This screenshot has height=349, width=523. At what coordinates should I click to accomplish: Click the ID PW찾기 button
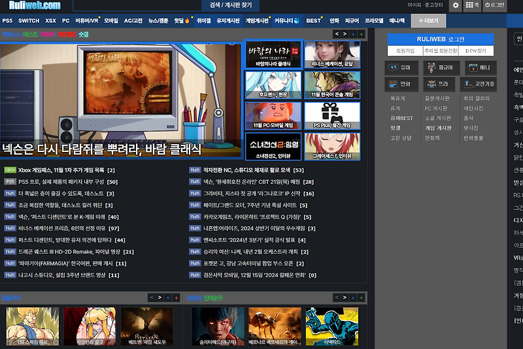pos(476,51)
